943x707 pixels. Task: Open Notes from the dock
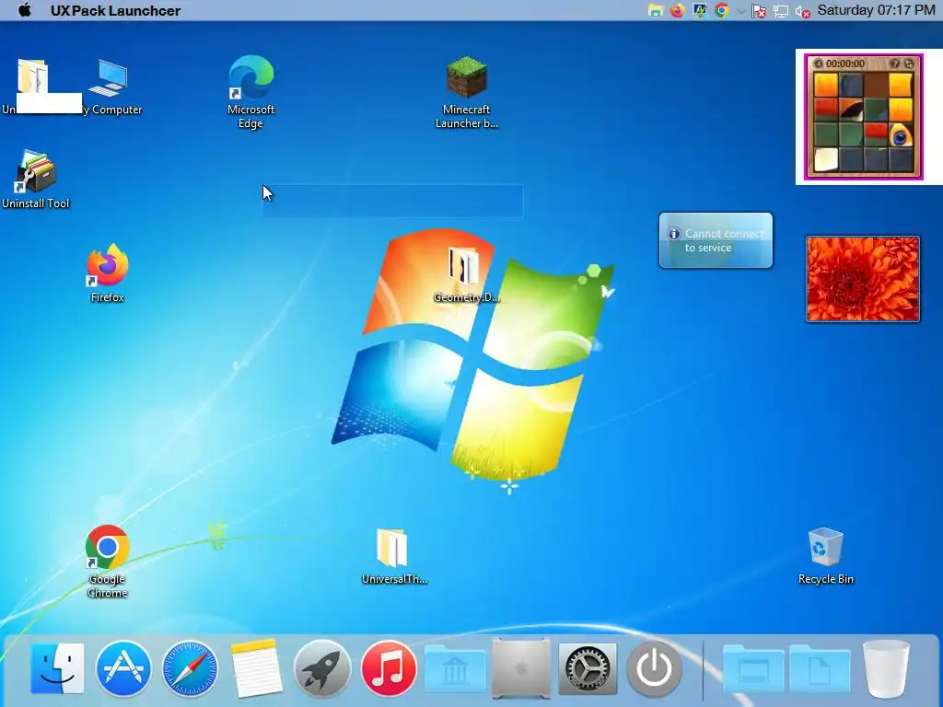tap(256, 668)
